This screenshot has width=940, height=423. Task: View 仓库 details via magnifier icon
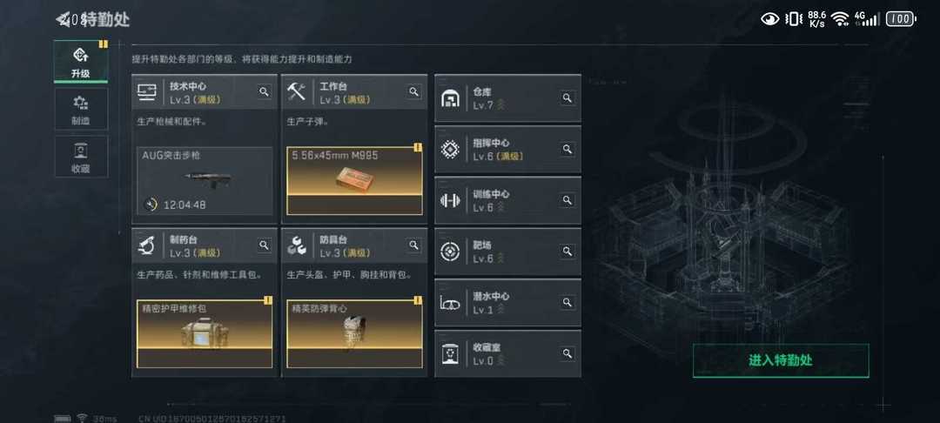[567, 97]
